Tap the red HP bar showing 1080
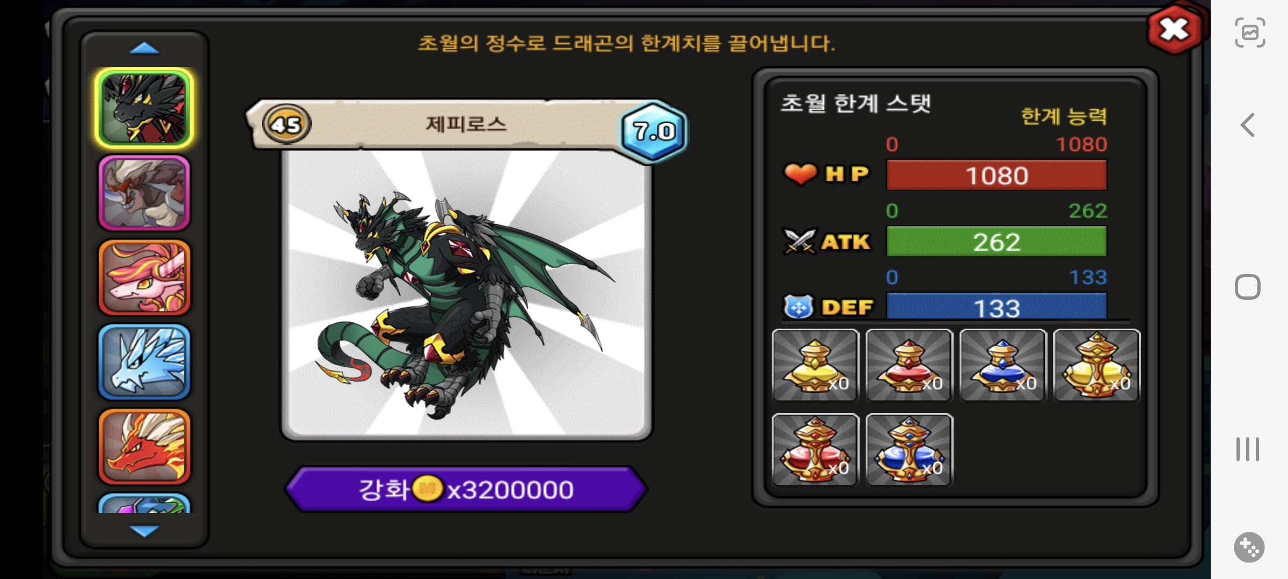 [996, 175]
